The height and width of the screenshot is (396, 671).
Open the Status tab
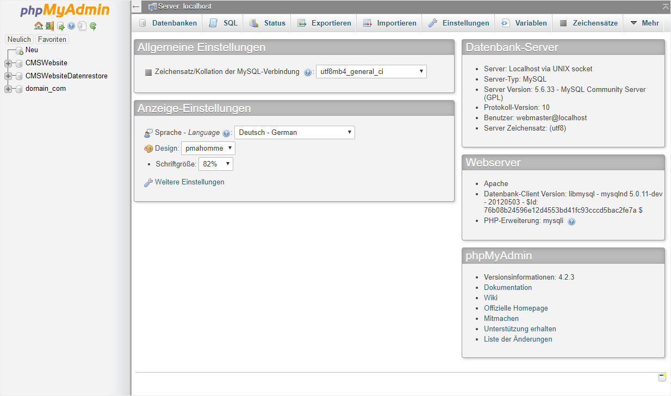pos(267,23)
